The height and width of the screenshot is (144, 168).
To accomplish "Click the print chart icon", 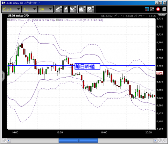I will tap(81, 9).
